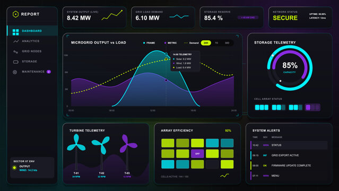Click the purple chip in Storage Reserve card
This screenshot has height=191, width=339.
click(x=248, y=18)
